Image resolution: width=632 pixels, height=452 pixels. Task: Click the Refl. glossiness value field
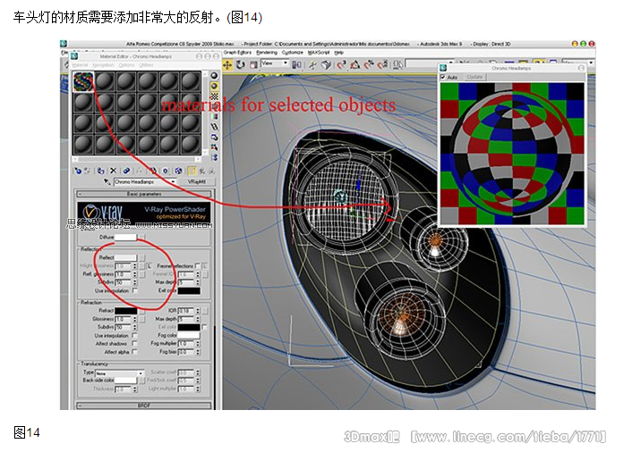[123, 274]
